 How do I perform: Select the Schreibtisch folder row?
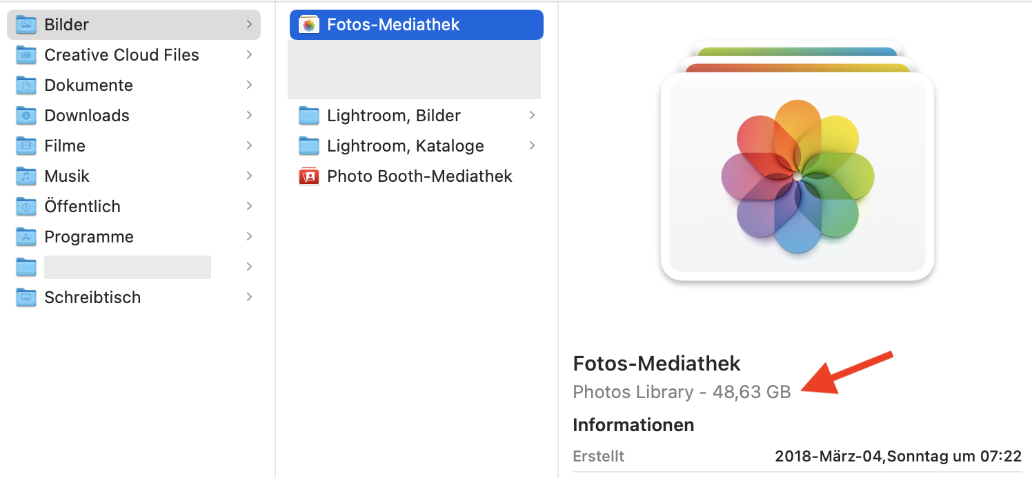(x=92, y=298)
